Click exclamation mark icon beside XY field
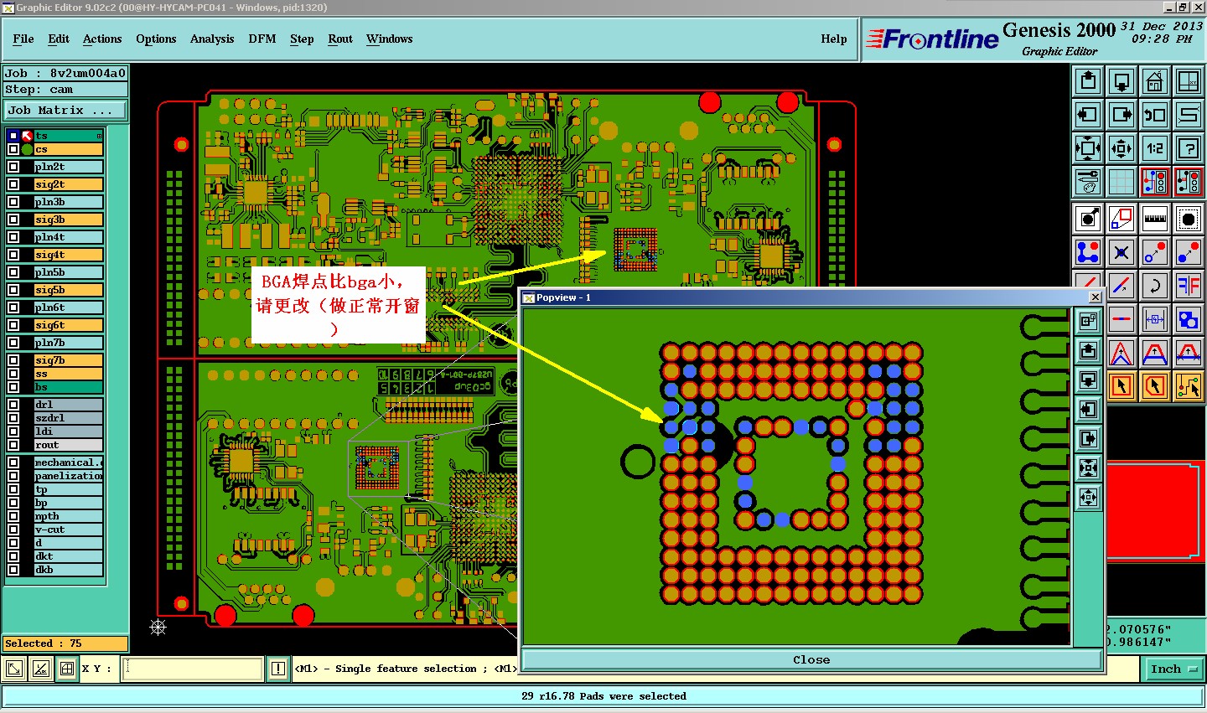 [278, 669]
